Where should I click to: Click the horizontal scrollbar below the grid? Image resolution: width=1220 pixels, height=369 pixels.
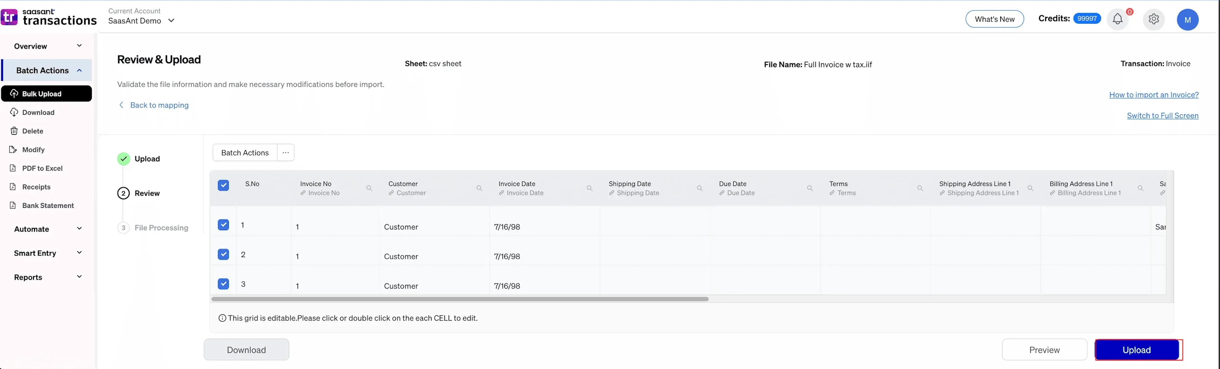(459, 299)
